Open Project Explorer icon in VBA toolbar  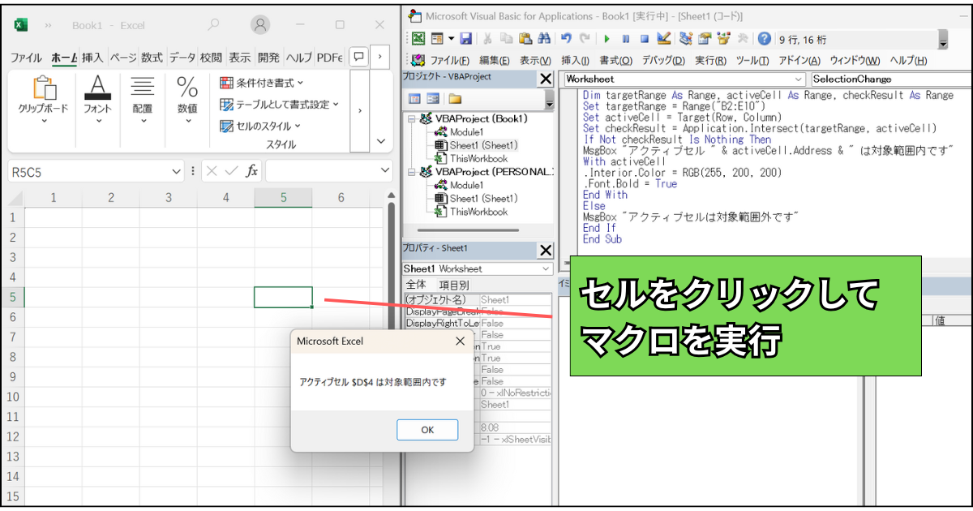(686, 38)
